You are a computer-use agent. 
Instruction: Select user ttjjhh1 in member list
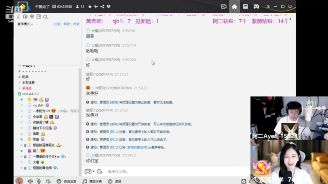(38, 105)
